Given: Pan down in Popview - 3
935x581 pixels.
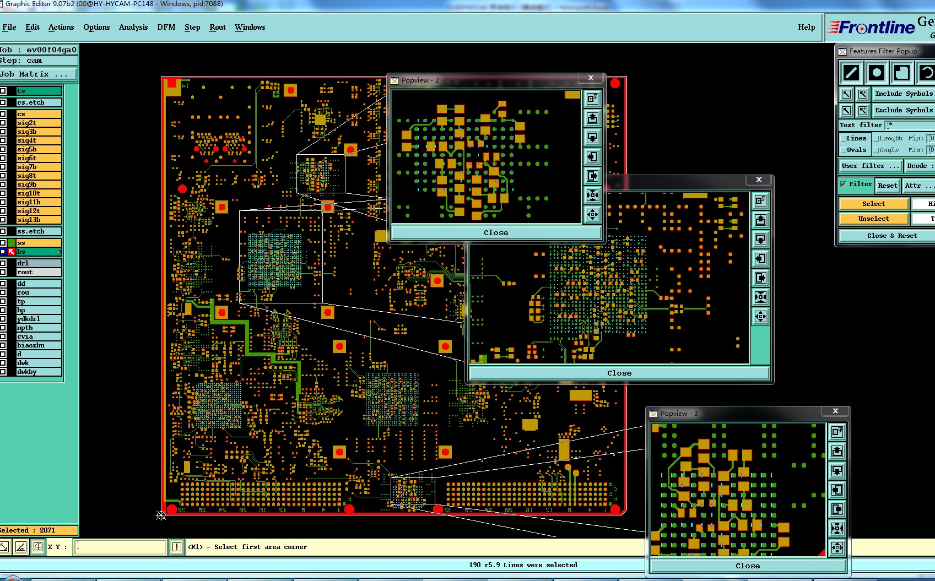Looking at the screenshot, I should tap(837, 470).
